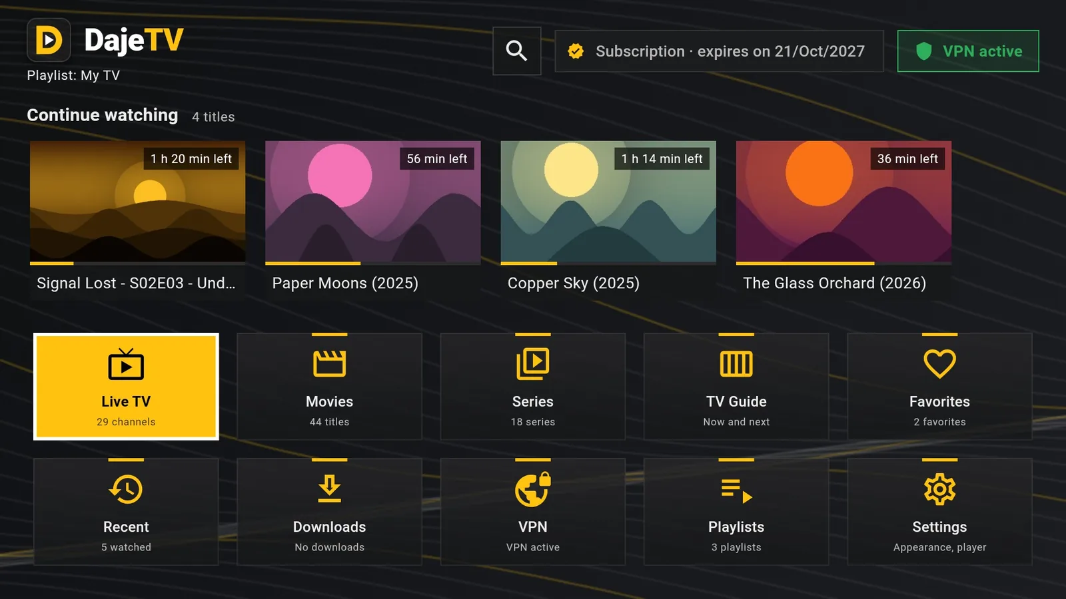Click the '56 min left' badge
This screenshot has width=1066, height=599.
(437, 158)
